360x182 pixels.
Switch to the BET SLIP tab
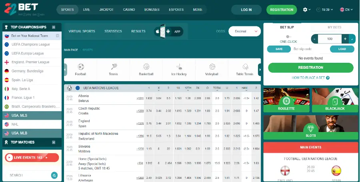tap(287, 27)
